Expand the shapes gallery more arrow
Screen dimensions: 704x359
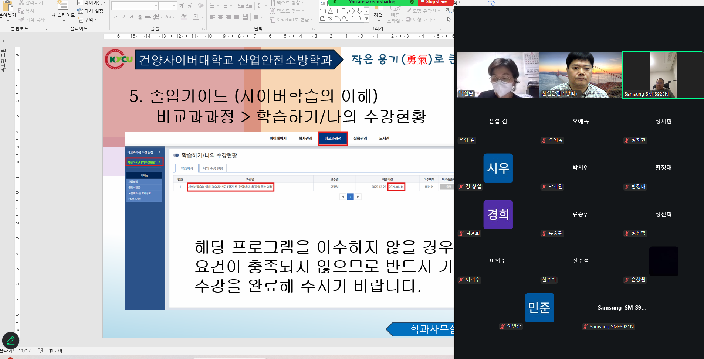click(x=366, y=18)
